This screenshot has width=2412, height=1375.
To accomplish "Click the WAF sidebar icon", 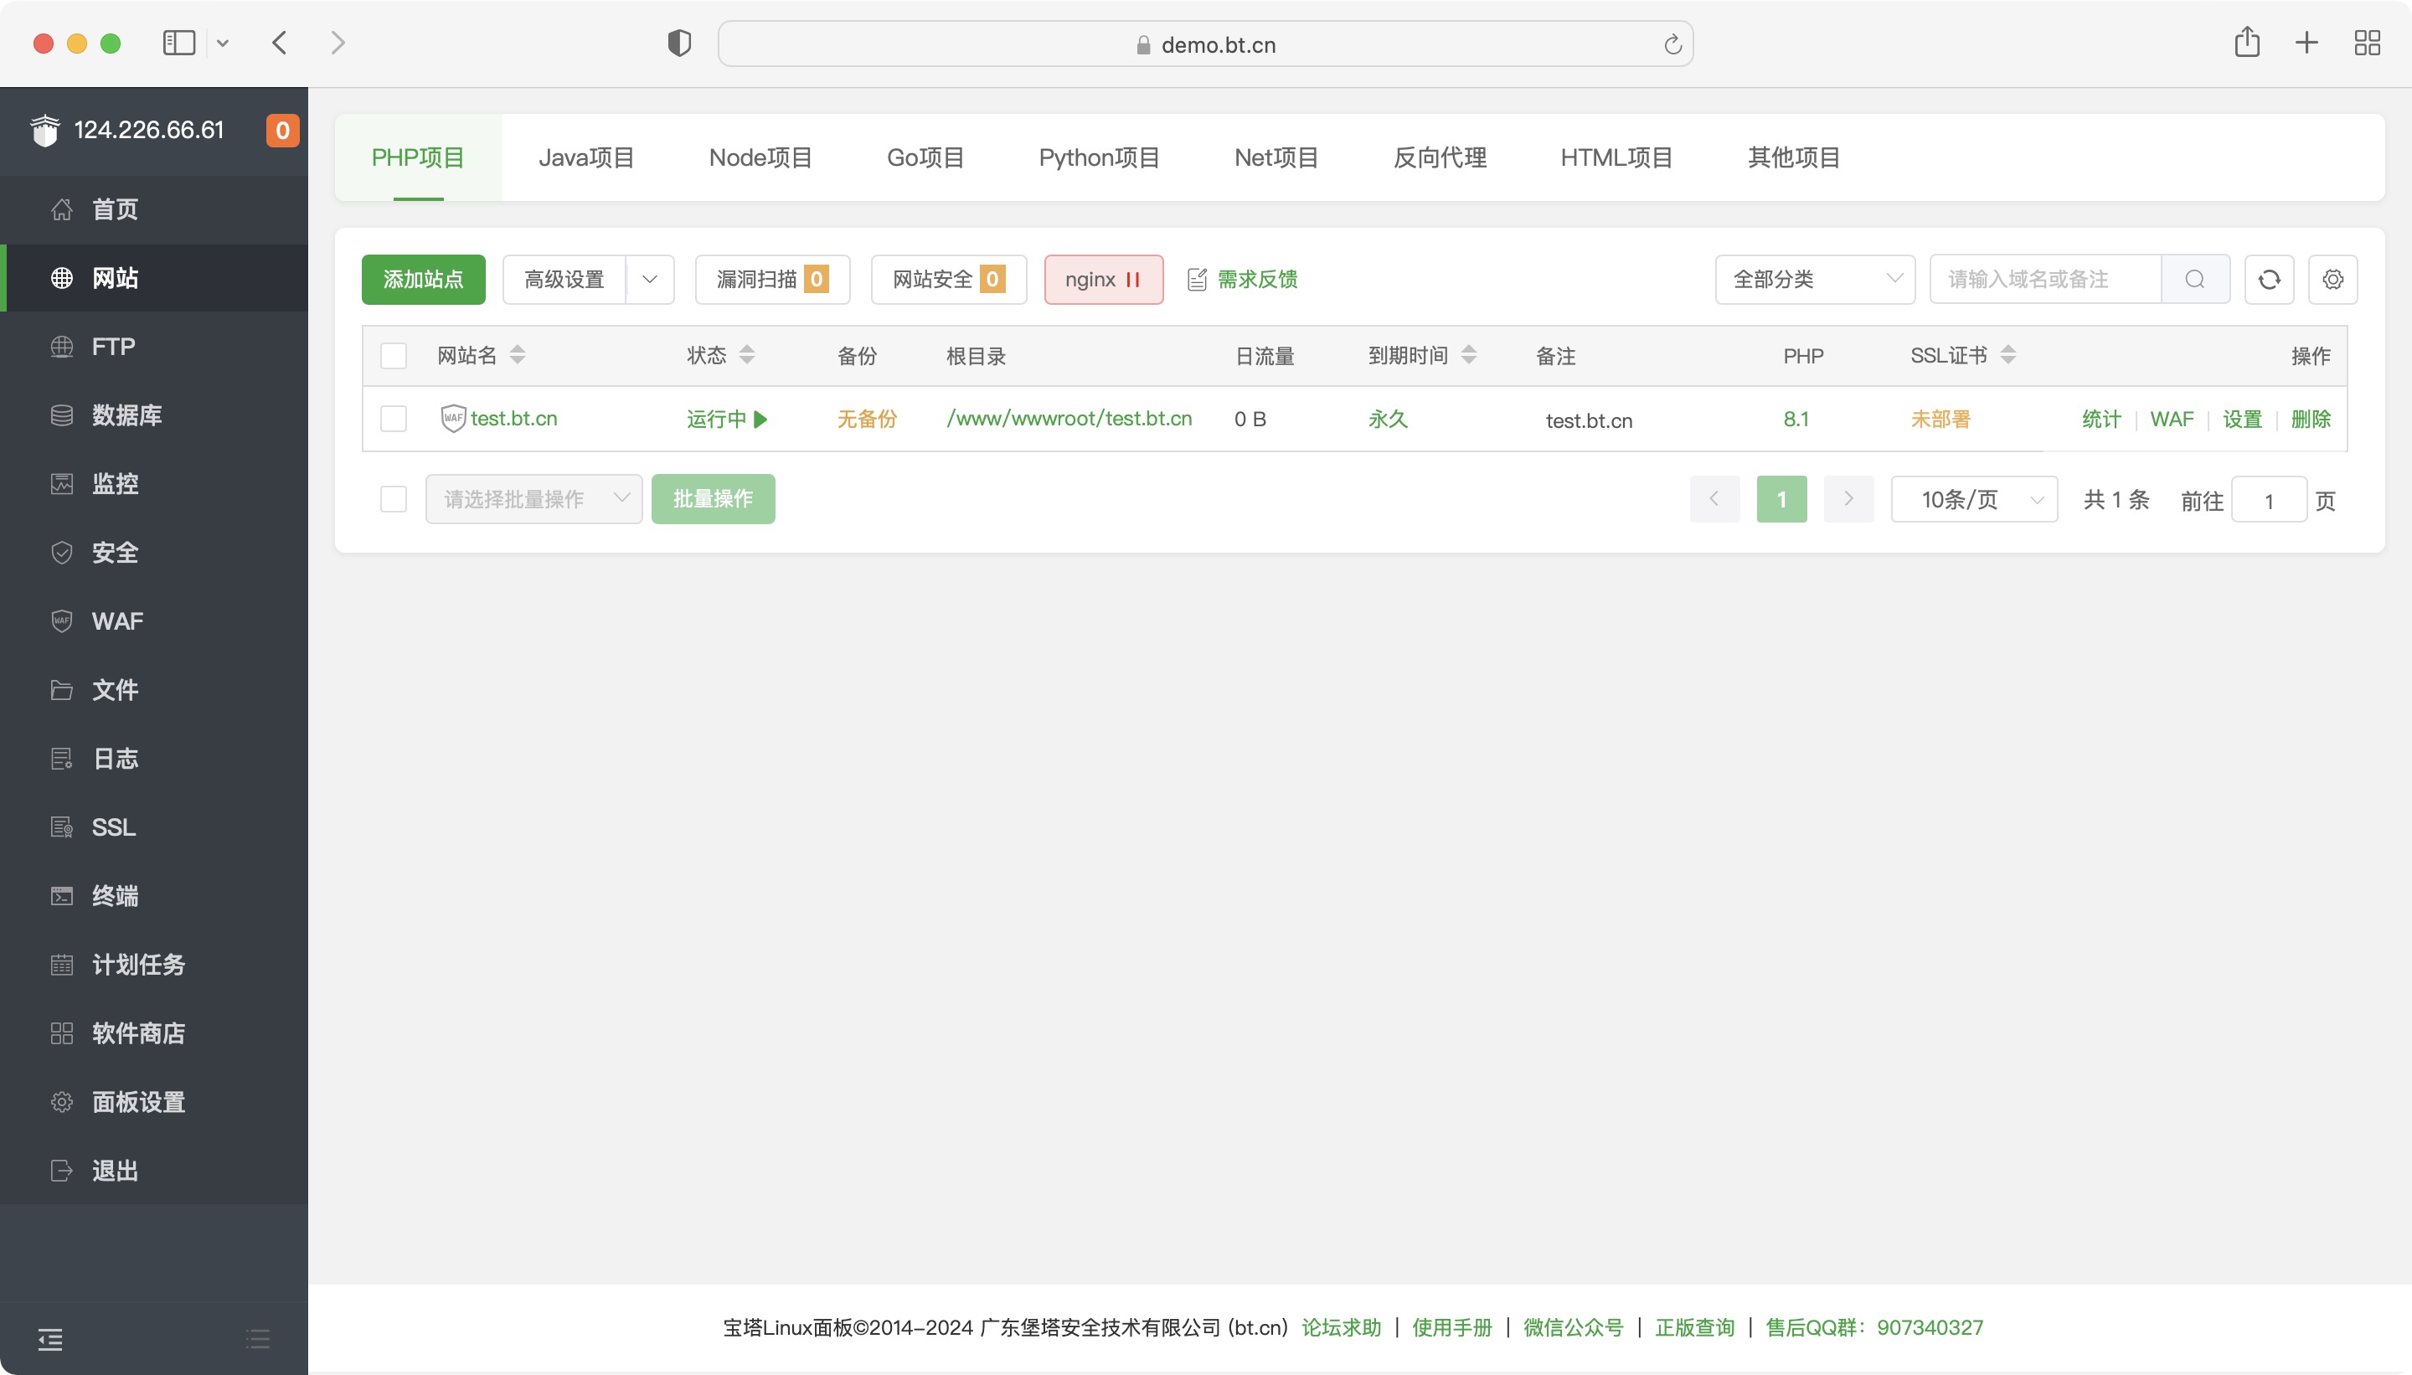I will tap(61, 621).
